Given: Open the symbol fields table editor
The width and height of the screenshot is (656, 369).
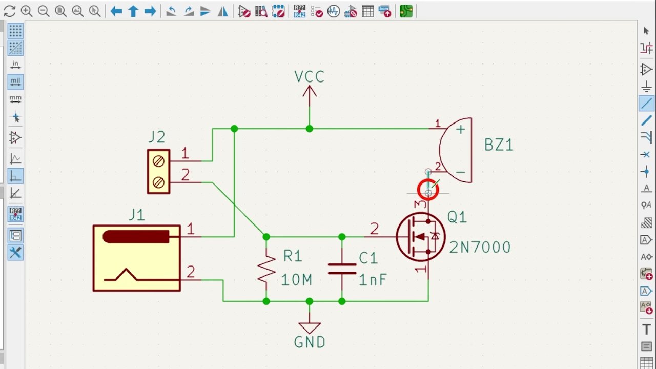Looking at the screenshot, I should click(x=367, y=11).
